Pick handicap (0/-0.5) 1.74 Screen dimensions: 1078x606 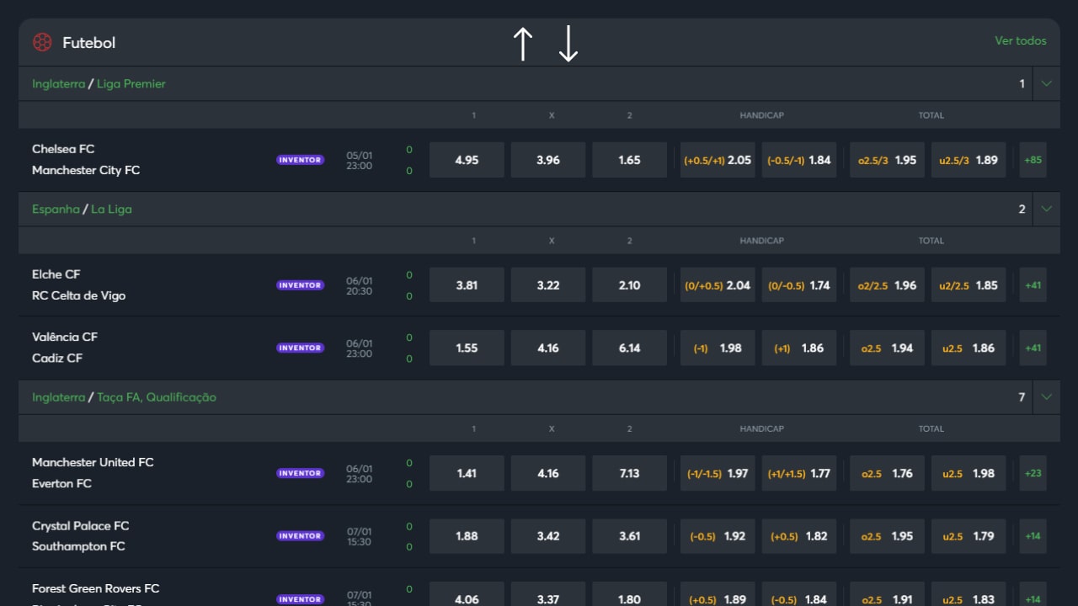click(799, 285)
